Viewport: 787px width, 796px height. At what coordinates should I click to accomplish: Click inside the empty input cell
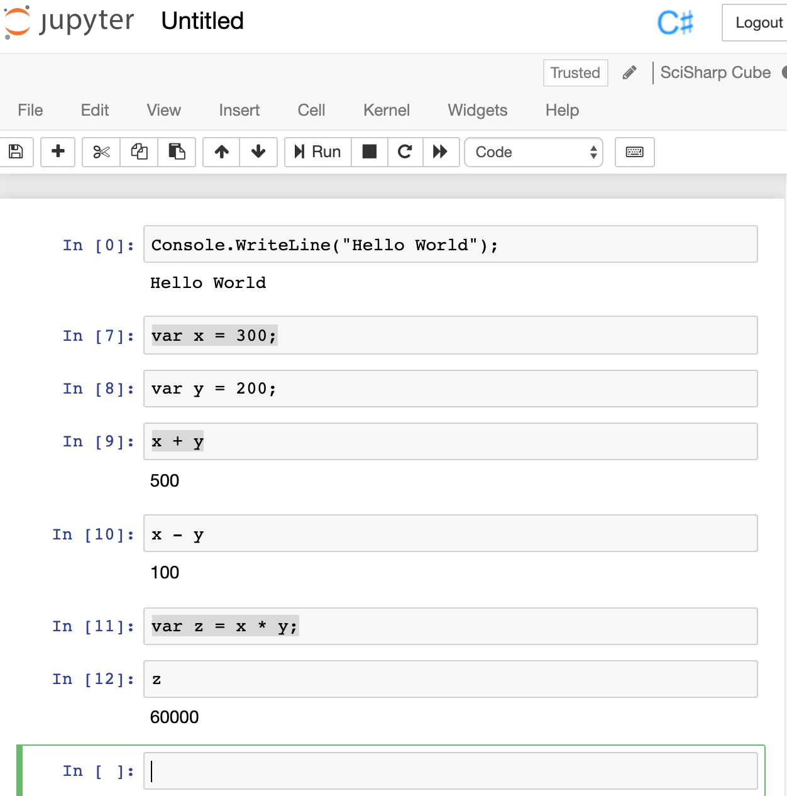pyautogui.click(x=440, y=771)
